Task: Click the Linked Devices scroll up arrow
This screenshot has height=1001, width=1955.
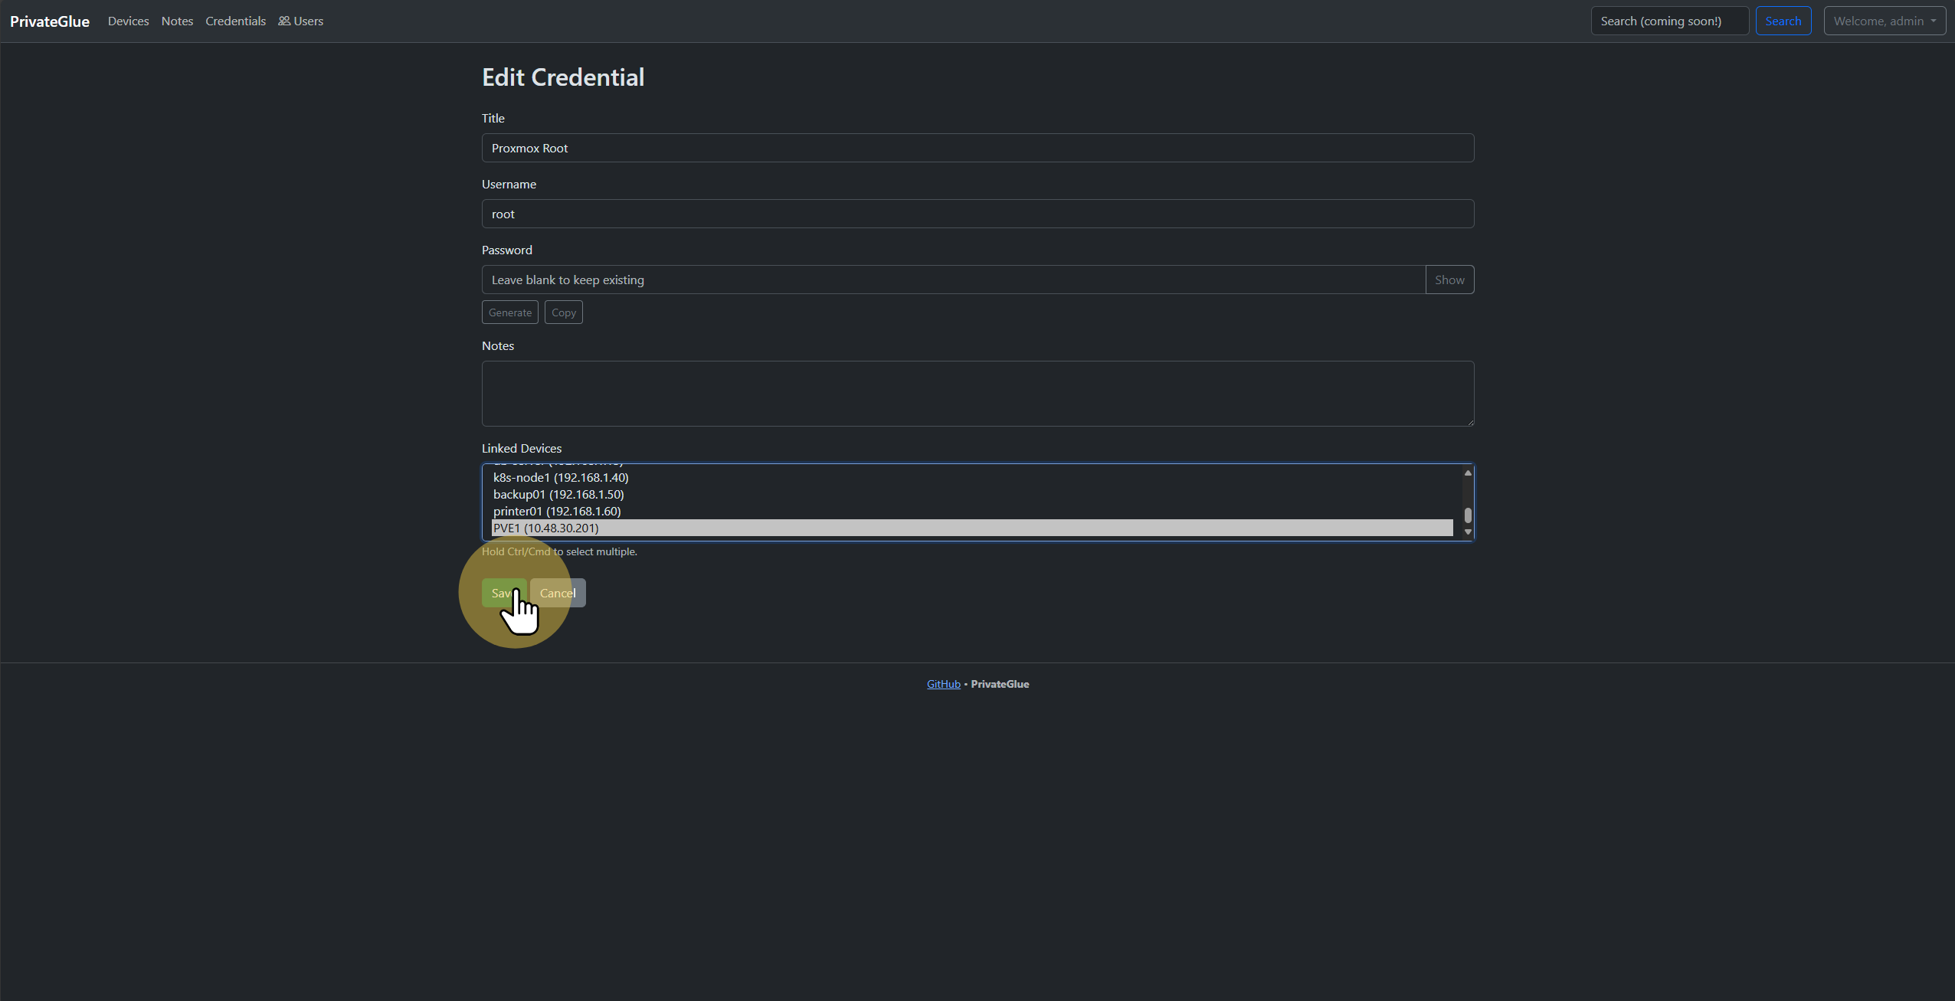Action: (x=1468, y=473)
